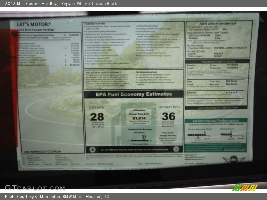Screen dimensions: 267x200
Task: Click the "LET'S MOTOR." heading
Action: (34, 24)
